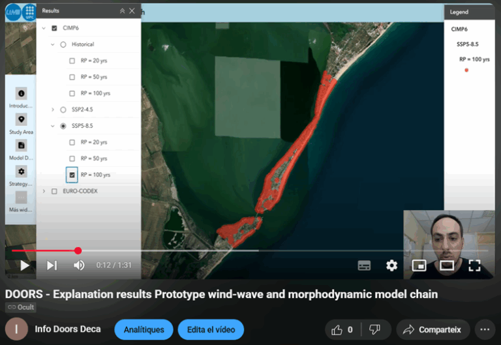Open the Study Area pin icon

point(22,120)
